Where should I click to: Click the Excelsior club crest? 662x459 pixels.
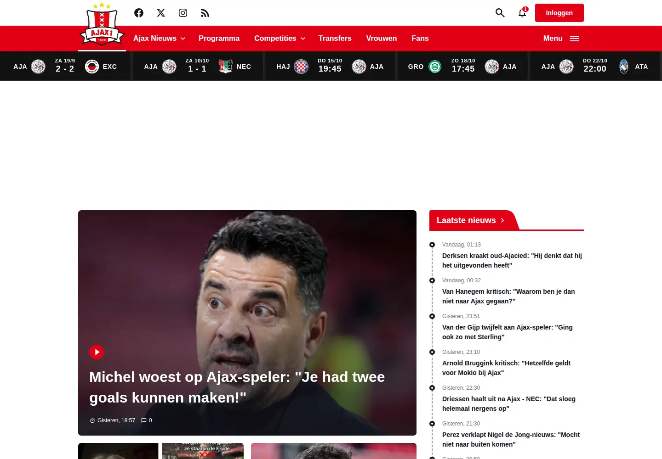click(92, 67)
